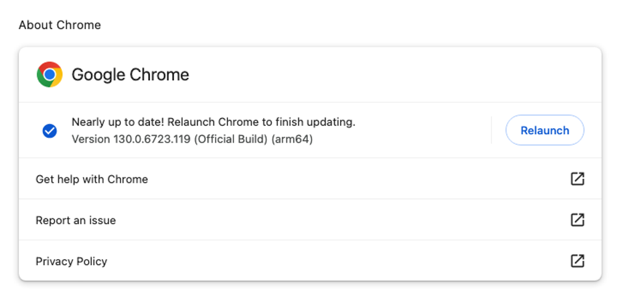
Task: Open external link icon for Get help
Action: (x=577, y=179)
